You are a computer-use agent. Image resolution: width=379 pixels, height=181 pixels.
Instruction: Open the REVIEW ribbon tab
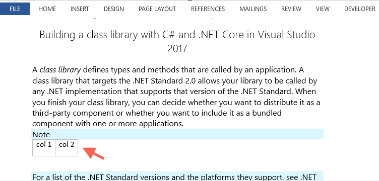pos(291,9)
